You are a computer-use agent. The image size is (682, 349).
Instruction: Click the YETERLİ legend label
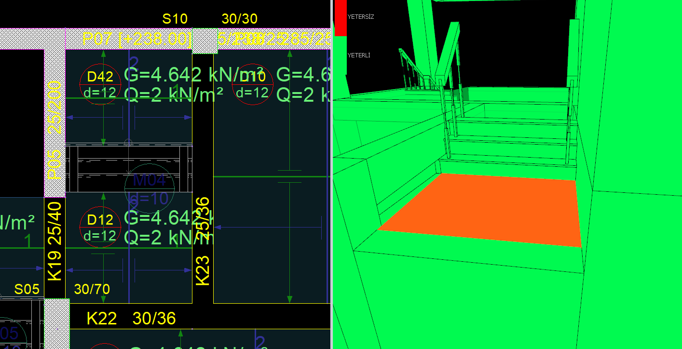(359, 55)
